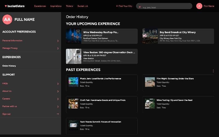Click City Winery New York City venue text
The image size is (219, 137).
pyautogui.click(x=171, y=38)
